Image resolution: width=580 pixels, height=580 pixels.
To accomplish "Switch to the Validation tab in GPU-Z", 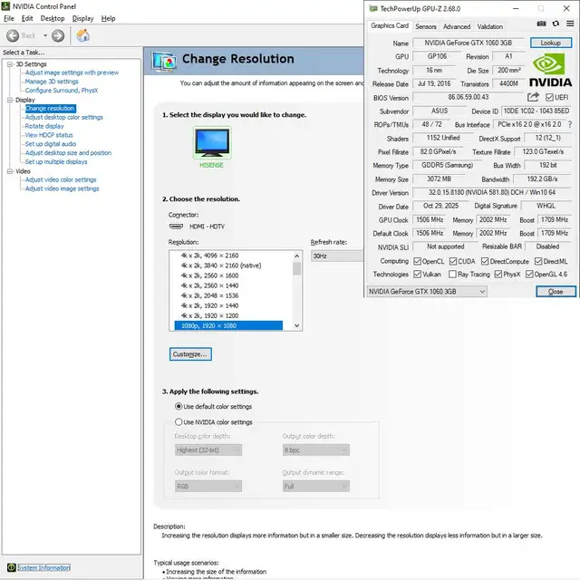I will pyautogui.click(x=489, y=26).
